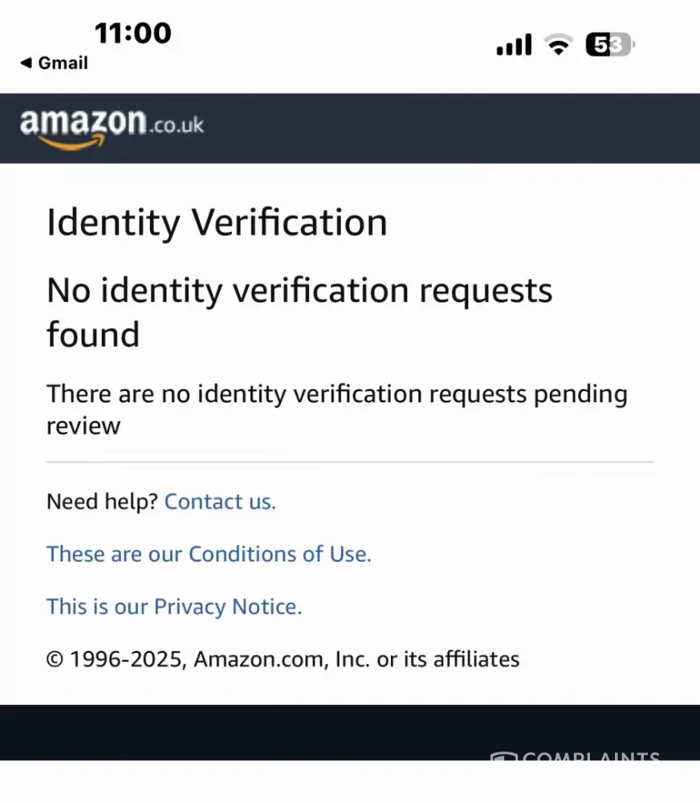
Task: Tap the cellular signal strength icon
Action: 514,45
